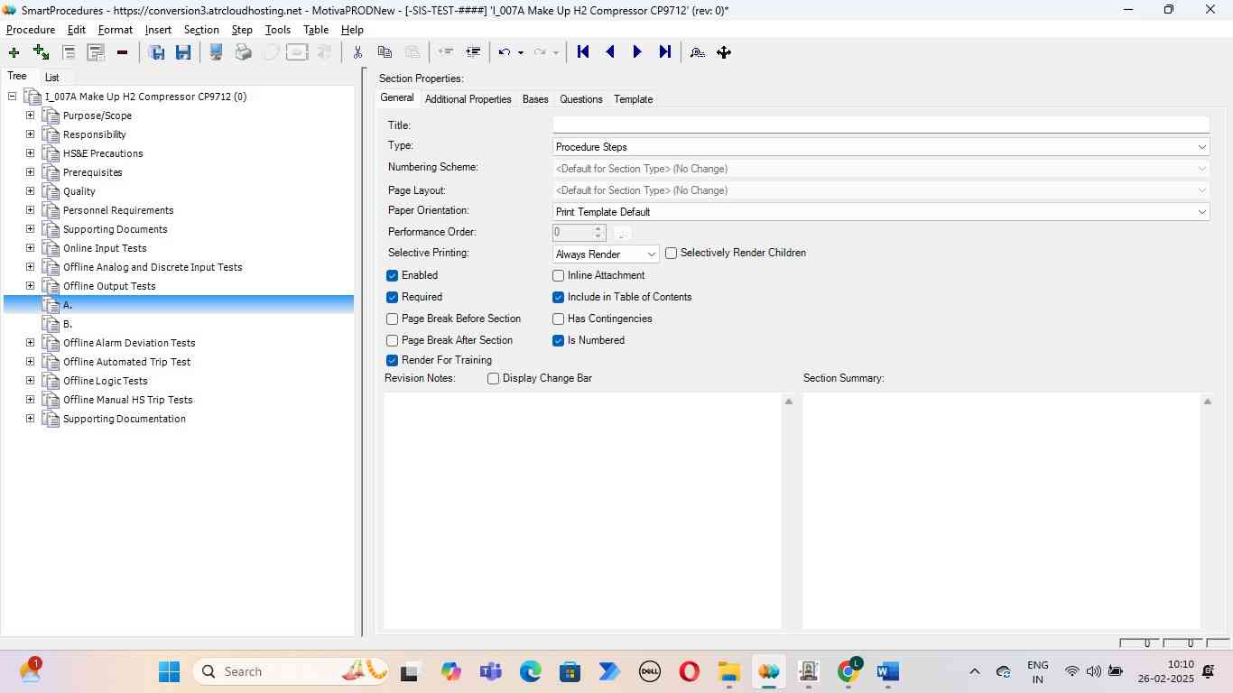Switch to the Bases tab
The width and height of the screenshot is (1233, 693).
pos(535,99)
